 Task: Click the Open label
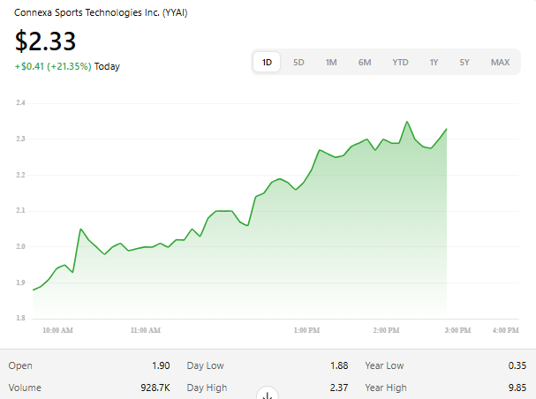tap(20, 365)
